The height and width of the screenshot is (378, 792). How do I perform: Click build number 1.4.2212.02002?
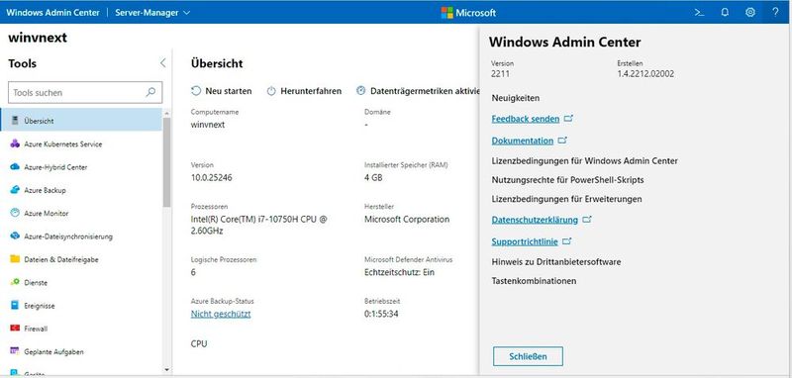645,73
